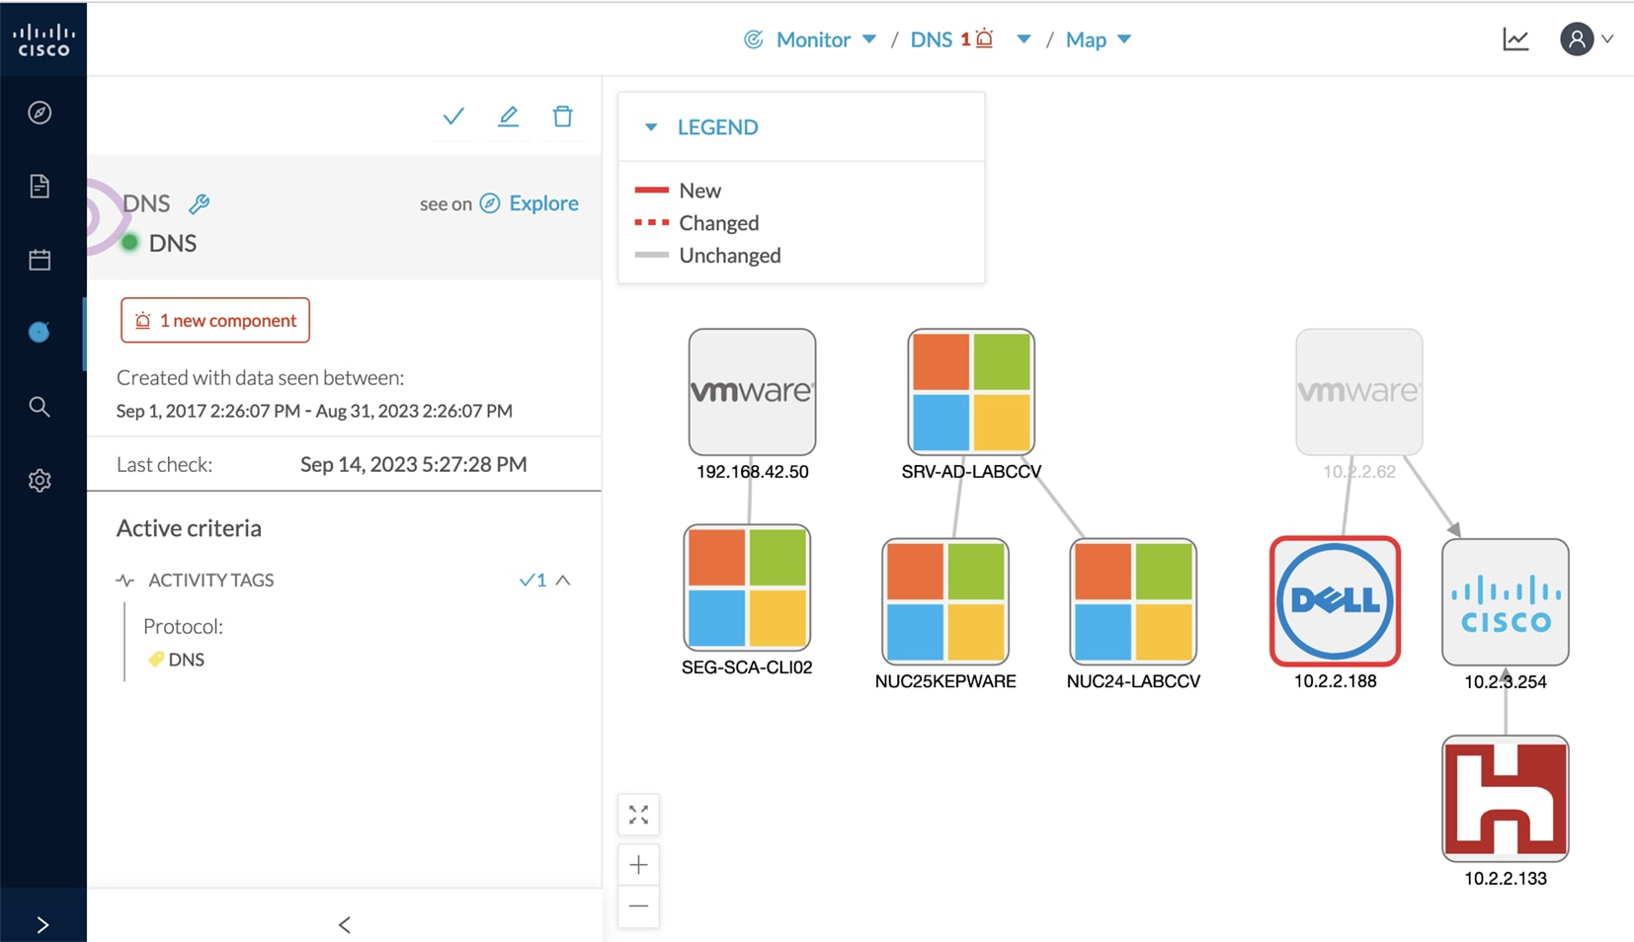1634x942 pixels.
Task: Click the fit-to-screen map icon
Action: [639, 815]
